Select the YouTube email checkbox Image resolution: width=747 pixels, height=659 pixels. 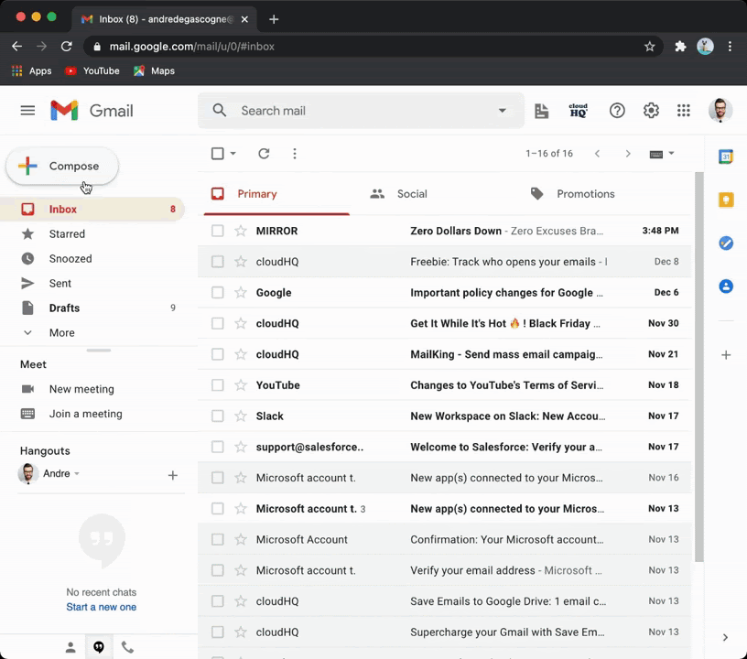click(218, 384)
